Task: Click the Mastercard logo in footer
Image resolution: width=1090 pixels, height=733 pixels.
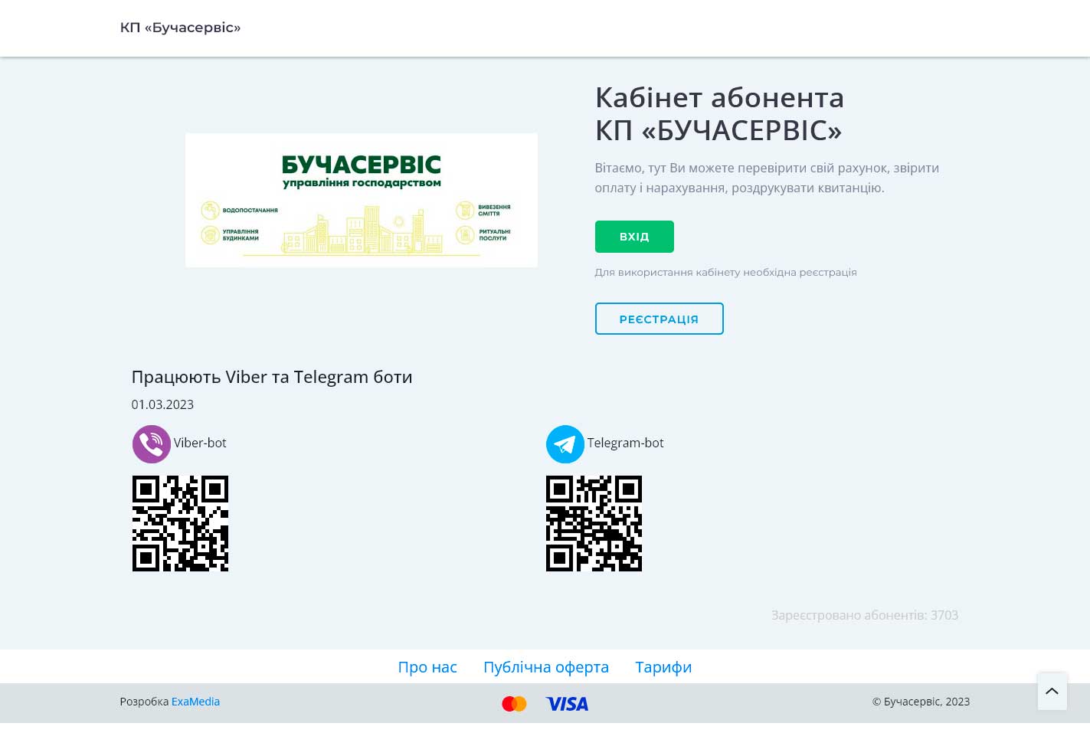Action: 514,704
